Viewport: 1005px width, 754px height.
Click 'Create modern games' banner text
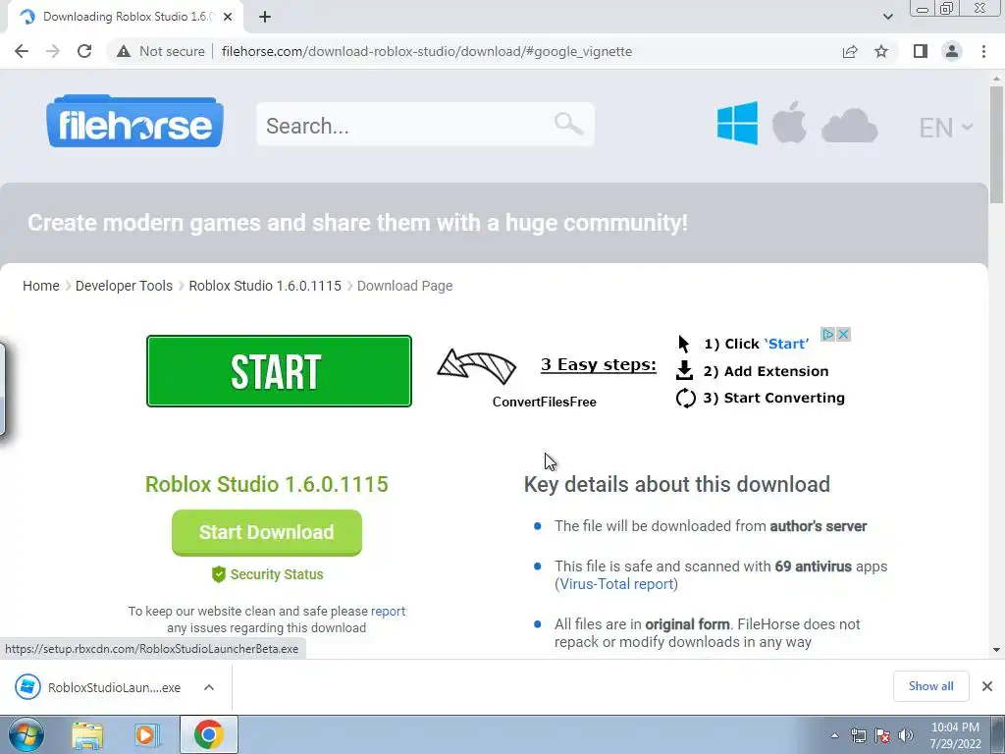(x=357, y=223)
